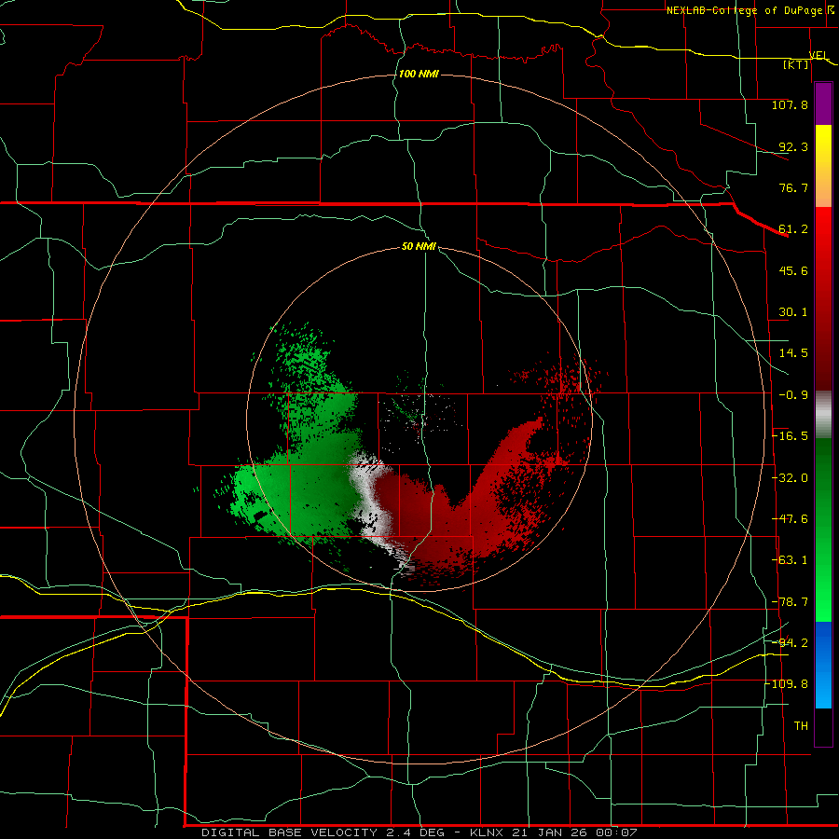Click the TH label under color bar
Viewport: 839px width, 839px height.
801,726
